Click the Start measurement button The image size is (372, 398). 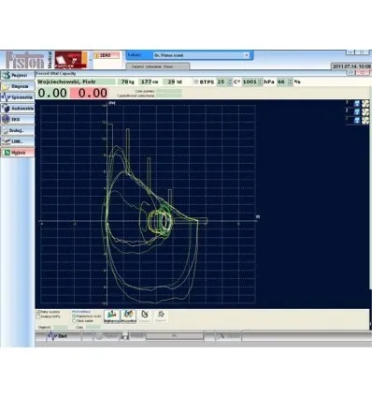tap(58, 336)
